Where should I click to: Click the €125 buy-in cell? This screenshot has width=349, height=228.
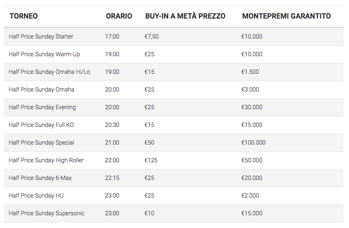click(151, 160)
